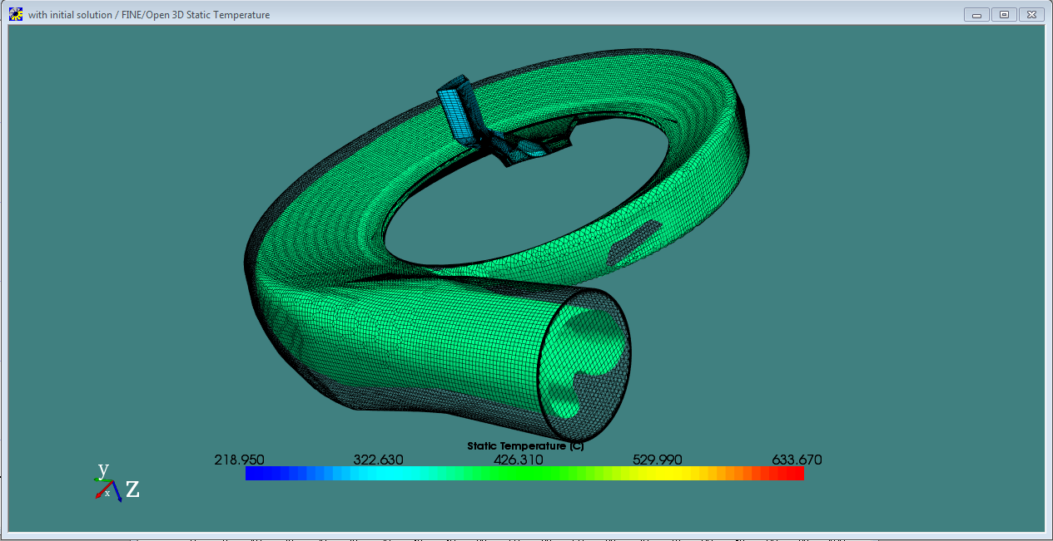
Task: Click the 633.670 maximum legend value
Action: 797,460
